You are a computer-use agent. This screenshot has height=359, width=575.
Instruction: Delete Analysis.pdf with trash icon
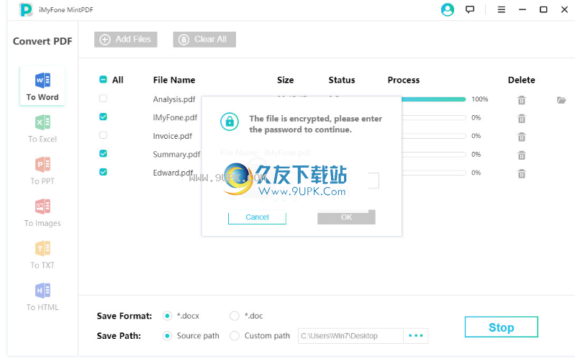pyautogui.click(x=522, y=100)
